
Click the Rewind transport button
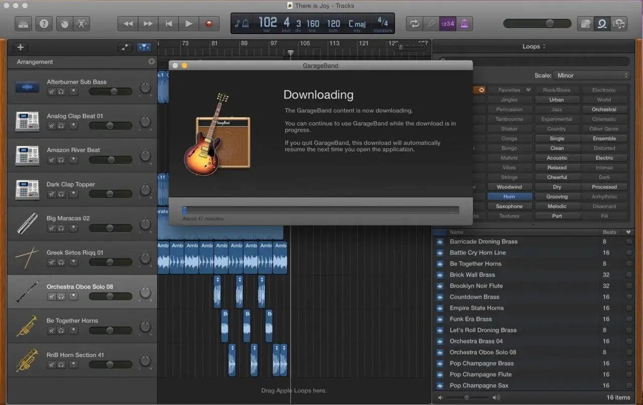point(128,24)
